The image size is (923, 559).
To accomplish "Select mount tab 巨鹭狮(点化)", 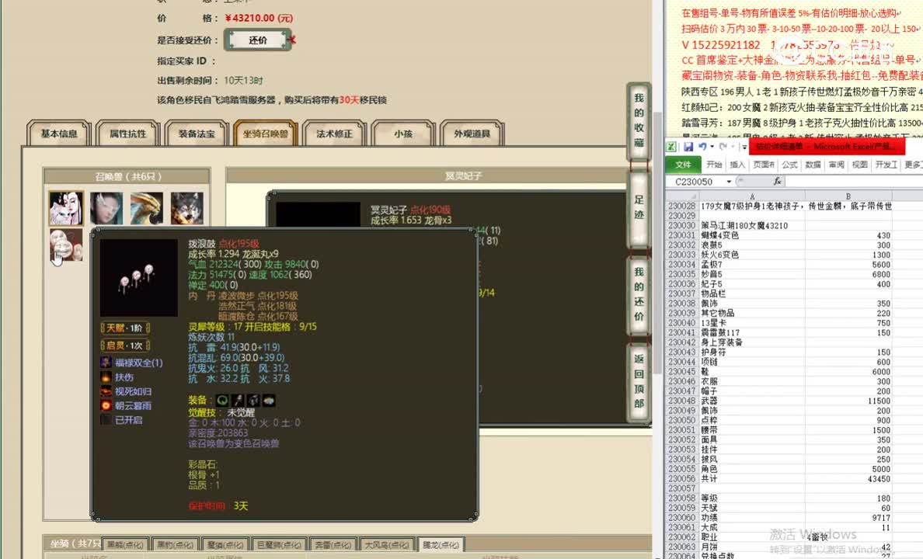I will (280, 545).
